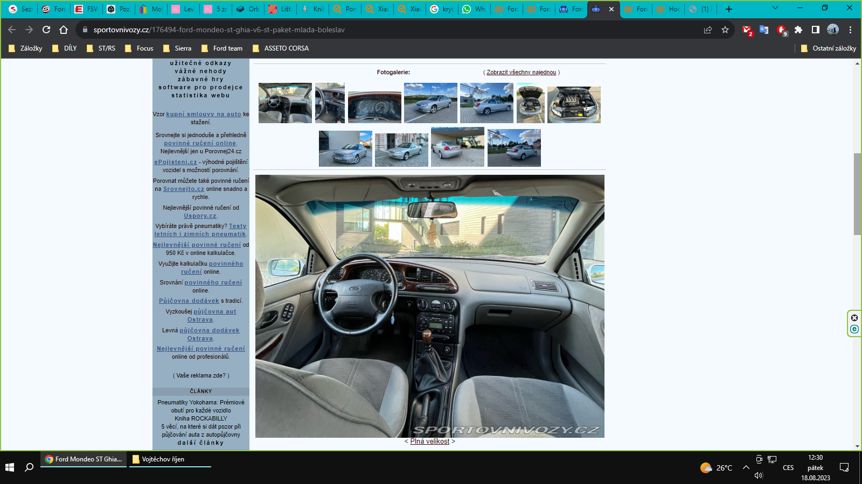Open 'Půjčovna dodávek' link
862x484 pixels.
189,301
